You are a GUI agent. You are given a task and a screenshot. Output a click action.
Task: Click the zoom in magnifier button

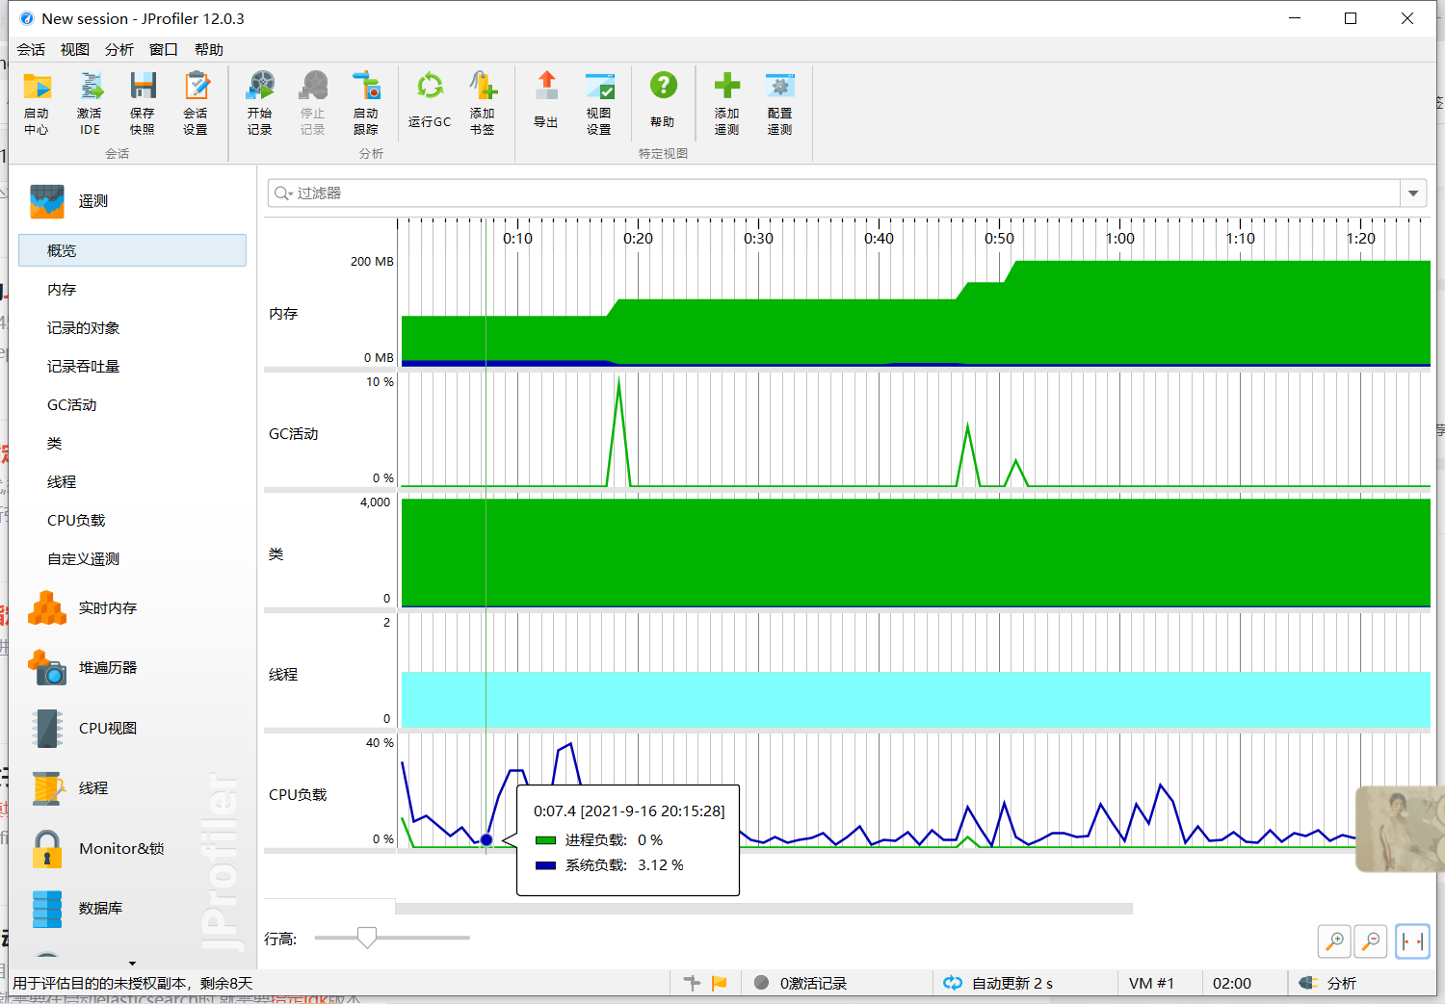tap(1334, 940)
